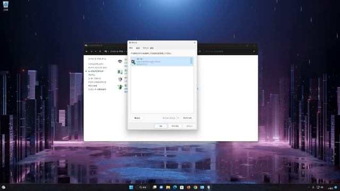
Task: Close the Sound dialog
Action: (x=194, y=42)
